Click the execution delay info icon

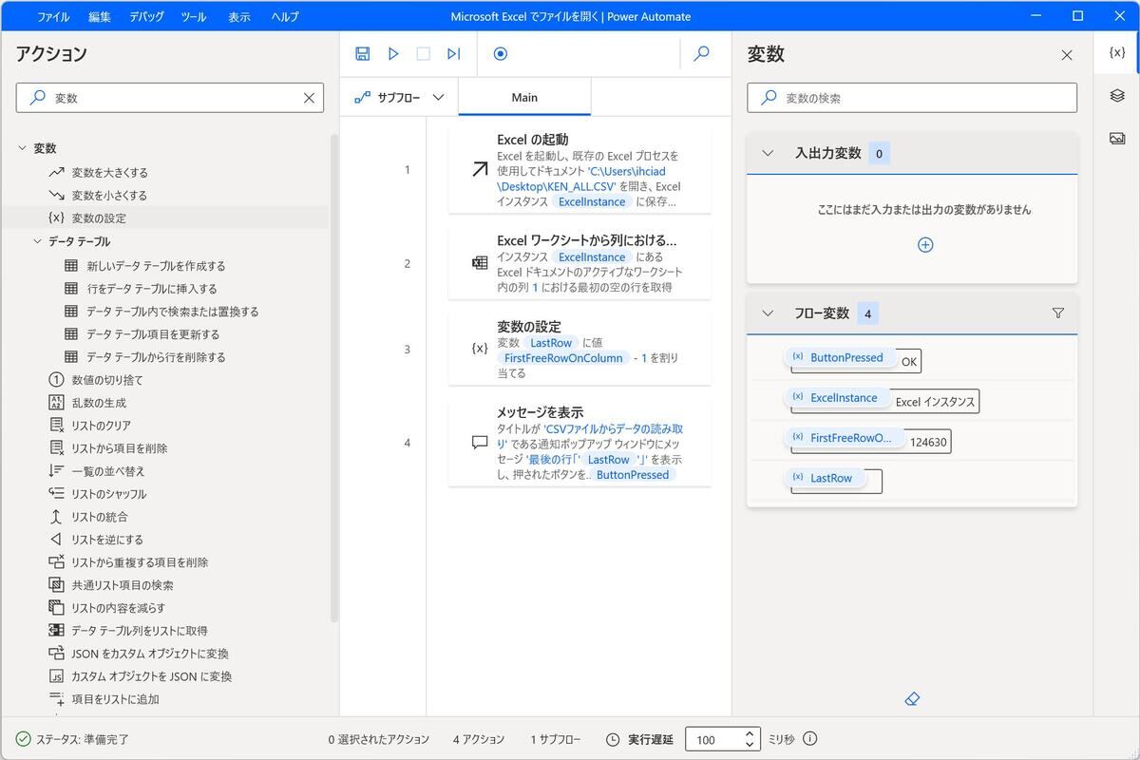click(x=810, y=739)
